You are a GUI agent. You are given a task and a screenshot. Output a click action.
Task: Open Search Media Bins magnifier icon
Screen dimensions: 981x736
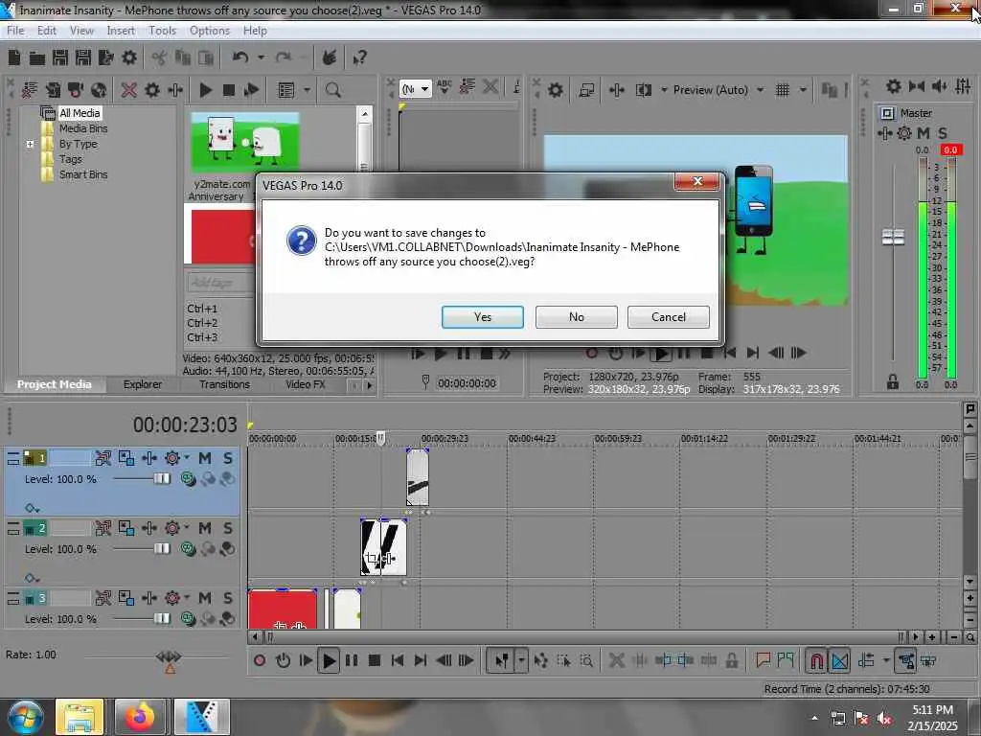click(x=332, y=90)
